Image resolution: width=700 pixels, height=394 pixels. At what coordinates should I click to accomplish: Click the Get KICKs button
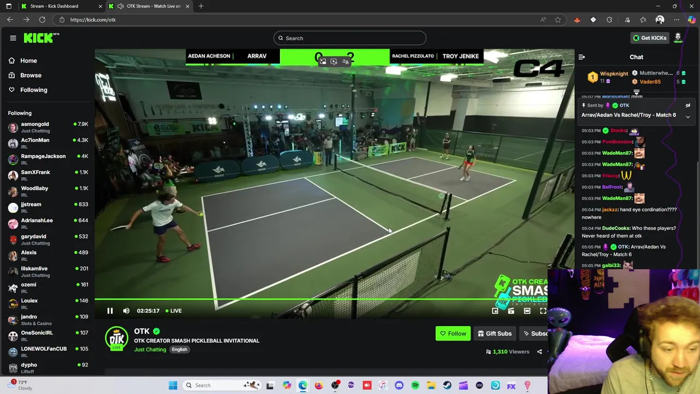650,38
